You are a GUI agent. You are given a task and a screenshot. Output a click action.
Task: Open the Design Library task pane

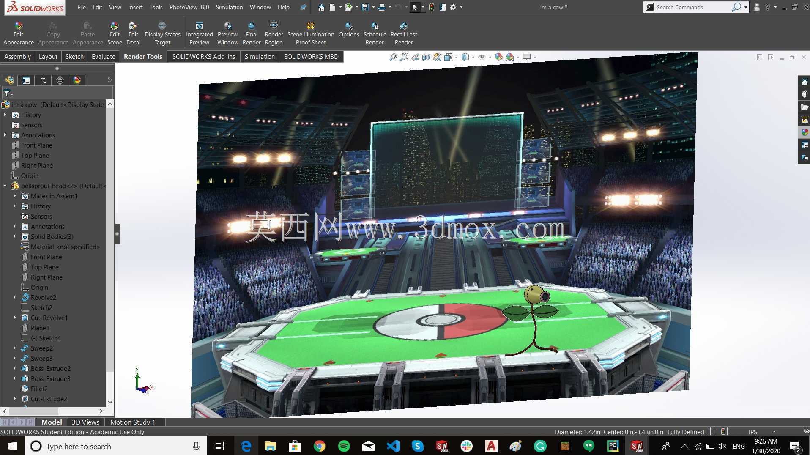804,94
